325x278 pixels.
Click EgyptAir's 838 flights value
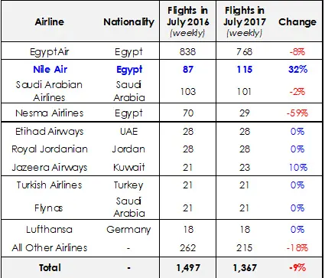click(x=188, y=52)
